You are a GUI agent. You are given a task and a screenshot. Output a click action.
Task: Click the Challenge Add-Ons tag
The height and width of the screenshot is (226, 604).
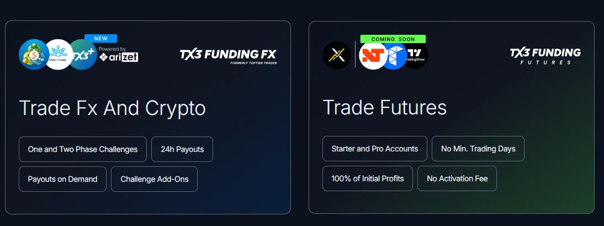point(154,179)
